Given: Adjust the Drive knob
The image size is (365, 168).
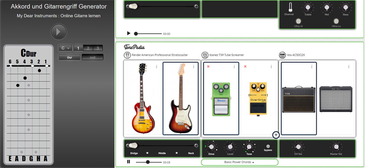Looking at the screenshot, I should click(x=211, y=147).
